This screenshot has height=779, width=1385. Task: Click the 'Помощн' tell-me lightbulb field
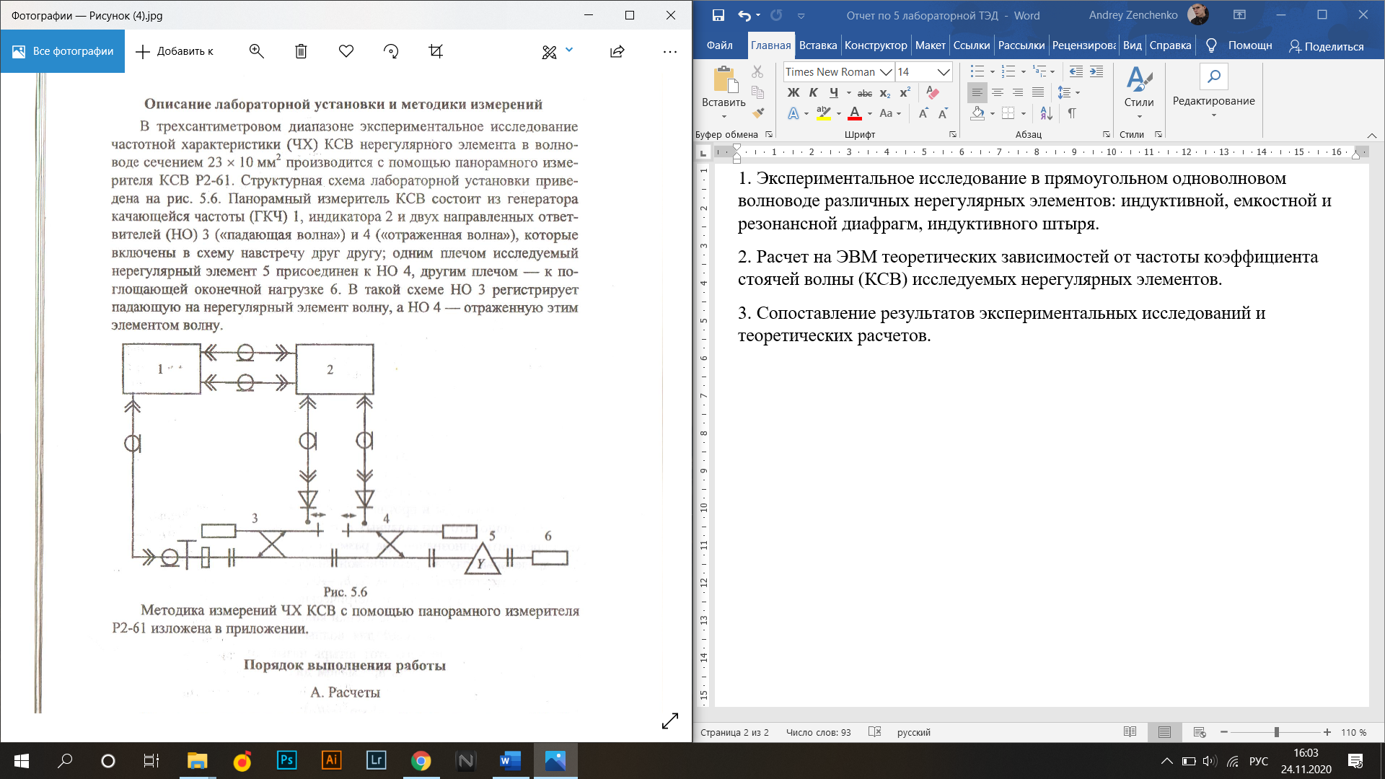[1239, 45]
